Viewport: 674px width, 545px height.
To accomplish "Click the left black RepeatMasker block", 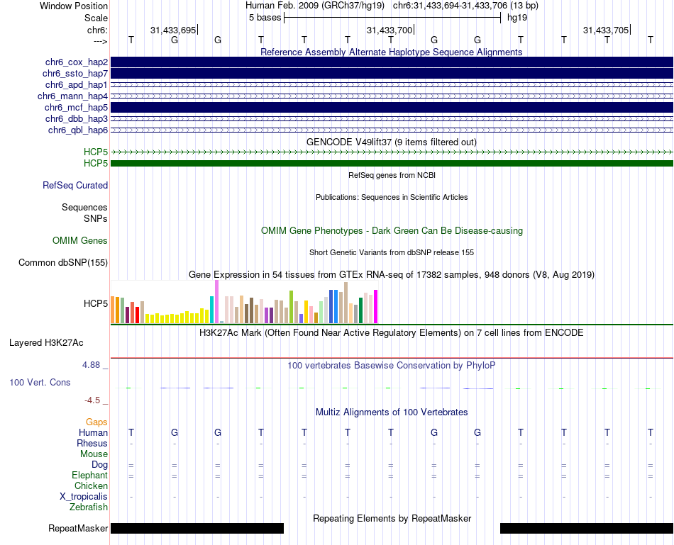I will coord(197,528).
